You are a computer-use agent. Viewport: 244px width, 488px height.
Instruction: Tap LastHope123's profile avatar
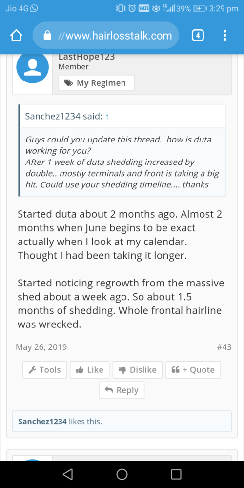coord(32,67)
